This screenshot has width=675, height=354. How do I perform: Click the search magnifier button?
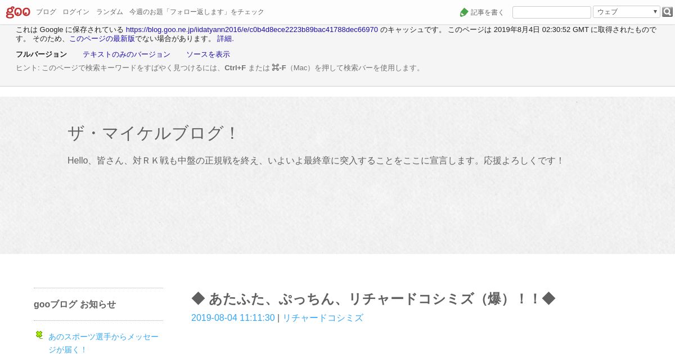pyautogui.click(x=667, y=12)
